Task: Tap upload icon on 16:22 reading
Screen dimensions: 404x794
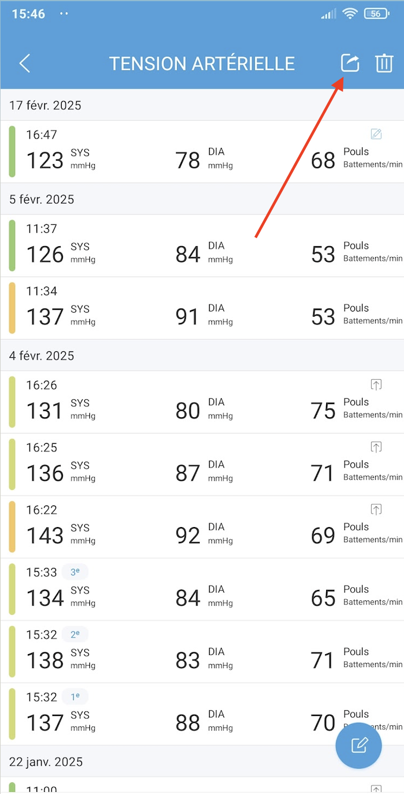Action: pos(376,509)
